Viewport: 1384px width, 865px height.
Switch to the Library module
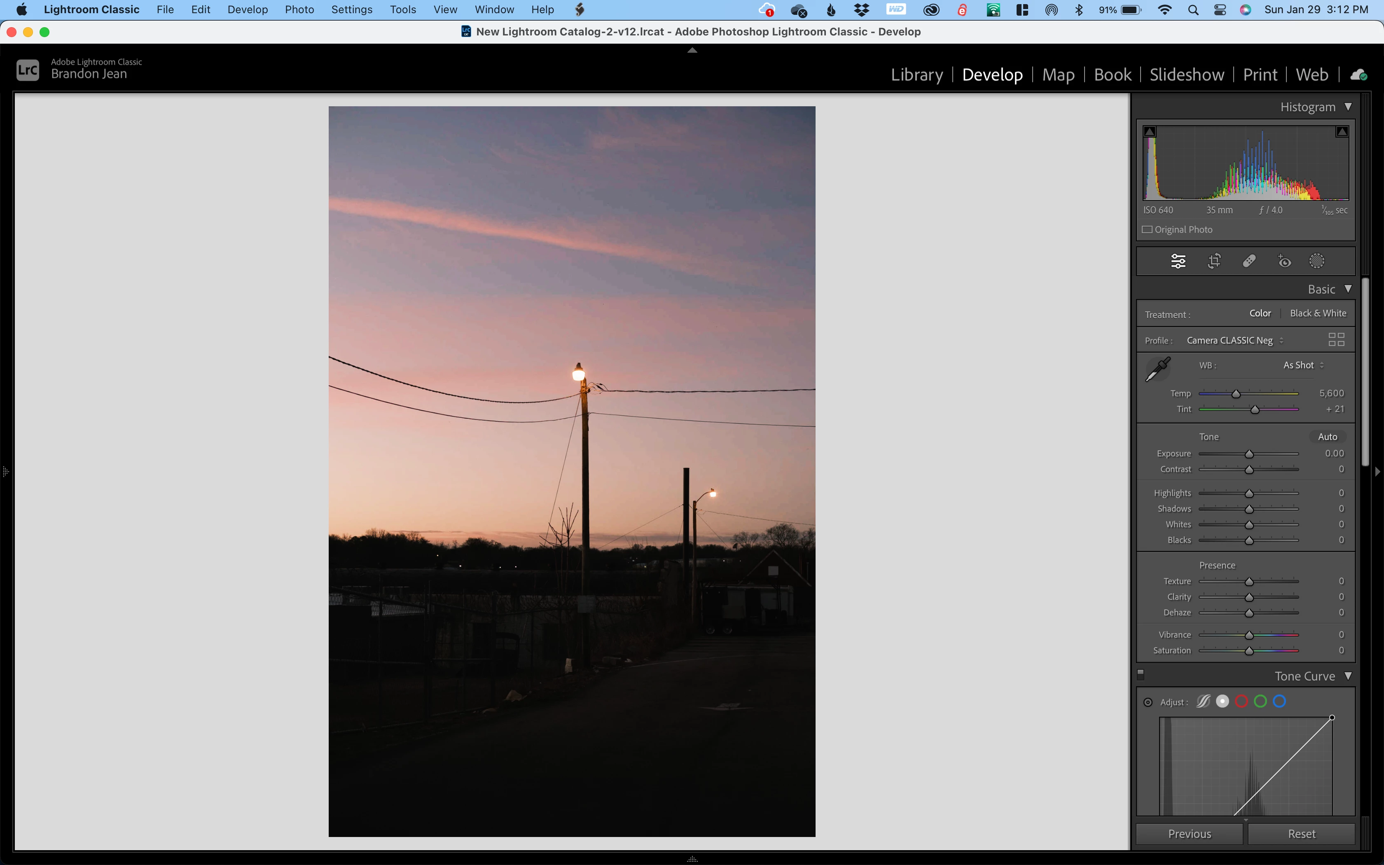click(x=916, y=75)
